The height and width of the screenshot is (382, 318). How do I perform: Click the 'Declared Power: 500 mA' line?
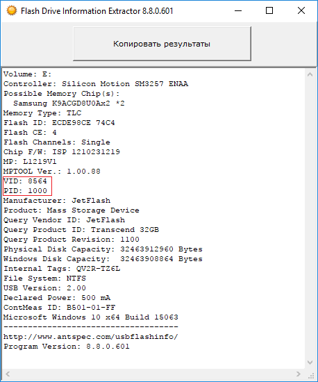click(x=57, y=298)
